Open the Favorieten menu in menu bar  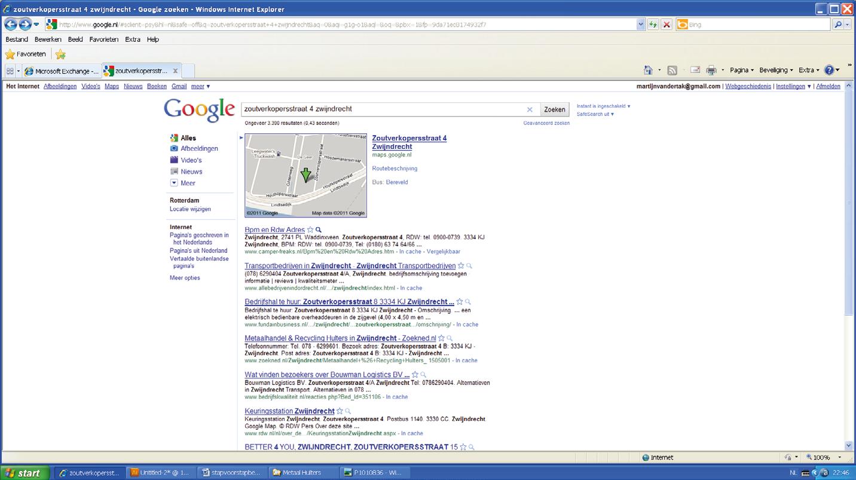coord(104,39)
